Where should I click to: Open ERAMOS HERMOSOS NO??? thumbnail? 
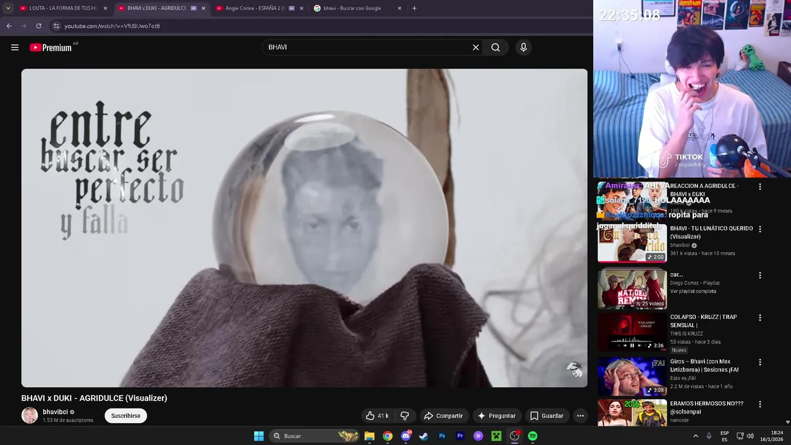[632, 412]
